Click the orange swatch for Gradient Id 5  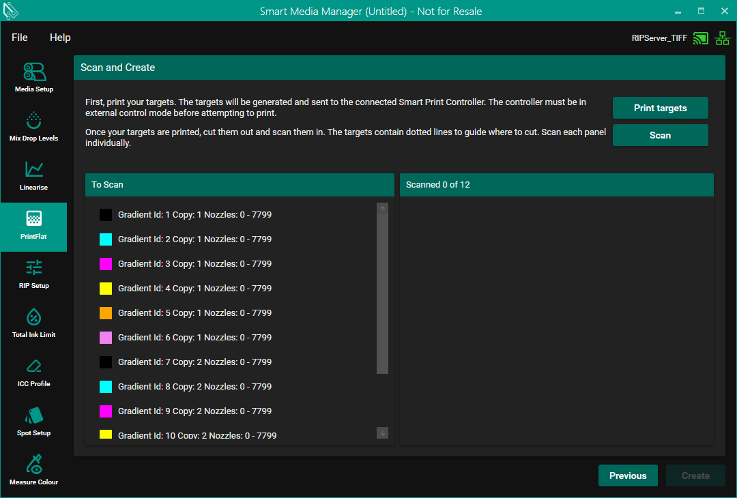click(106, 313)
